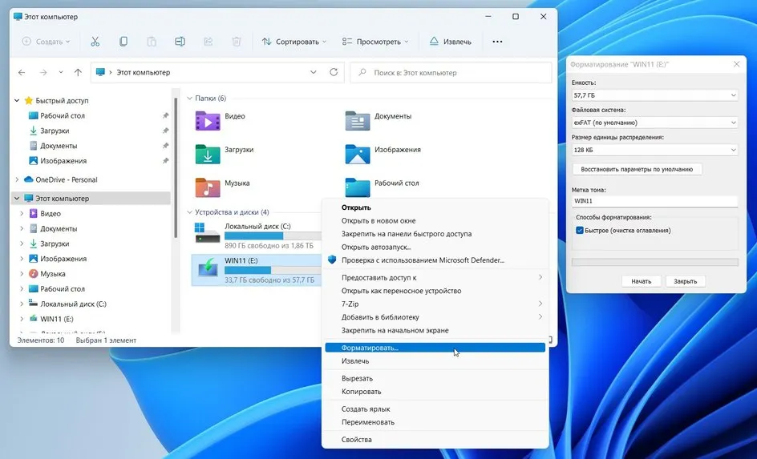
Task: Select the Музыка folder icon
Action: 208,187
